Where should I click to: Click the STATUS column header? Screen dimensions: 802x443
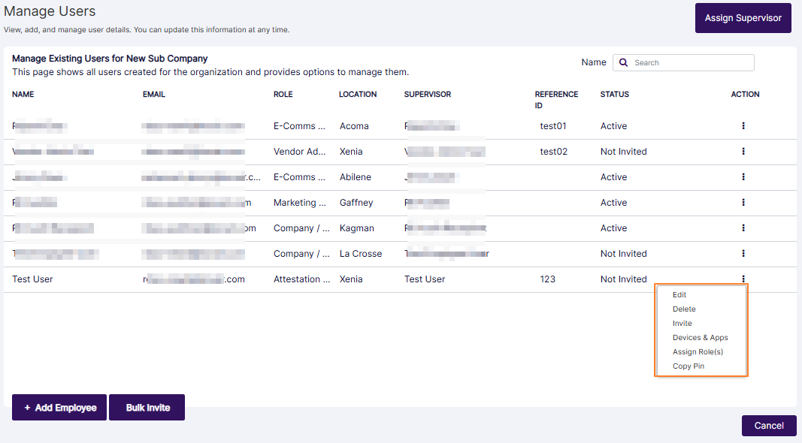[614, 94]
